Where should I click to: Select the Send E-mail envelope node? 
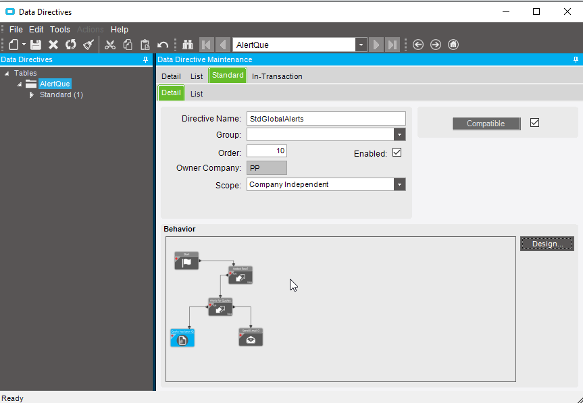coord(251,338)
